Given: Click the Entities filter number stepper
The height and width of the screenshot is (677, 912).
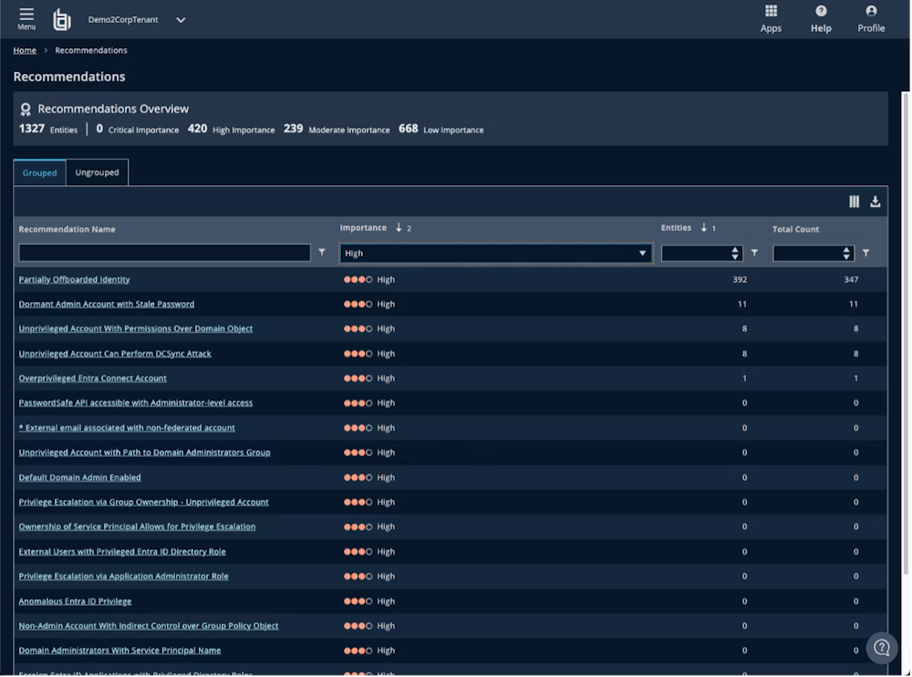Looking at the screenshot, I should pyautogui.click(x=735, y=254).
